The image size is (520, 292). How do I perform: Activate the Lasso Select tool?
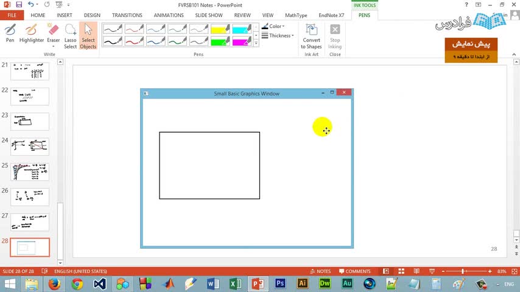70,36
